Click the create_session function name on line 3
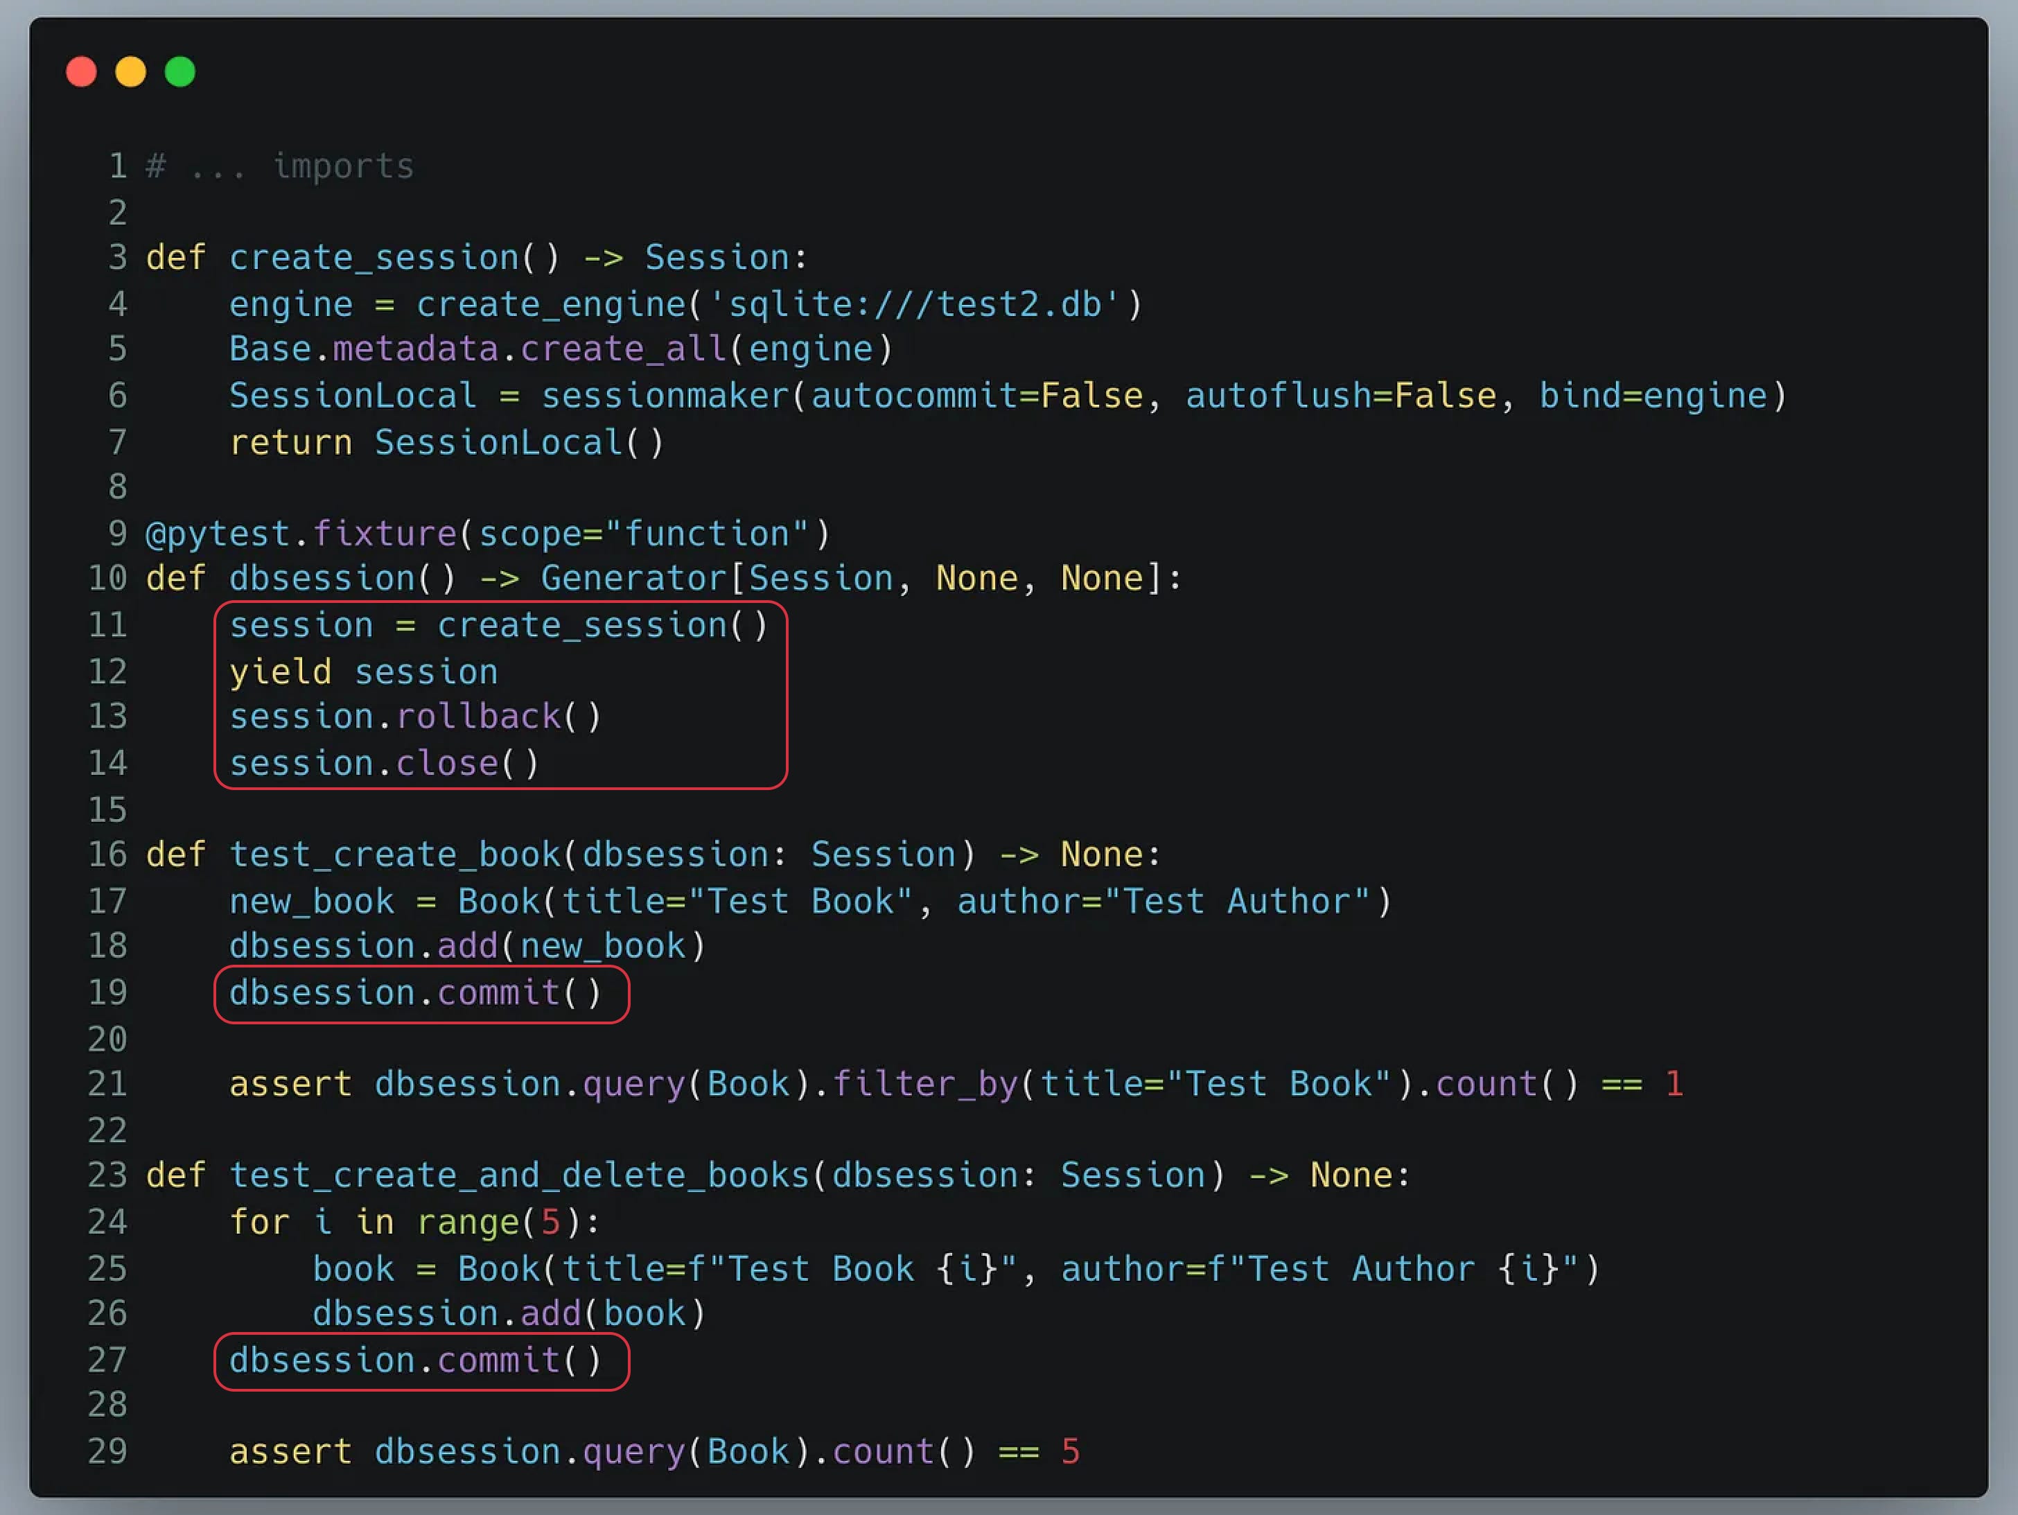The height and width of the screenshot is (1515, 2018). (x=373, y=258)
